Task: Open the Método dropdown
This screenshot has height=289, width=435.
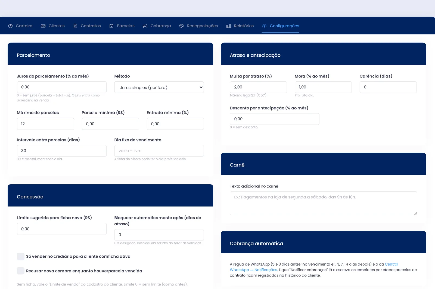Action: click(159, 87)
